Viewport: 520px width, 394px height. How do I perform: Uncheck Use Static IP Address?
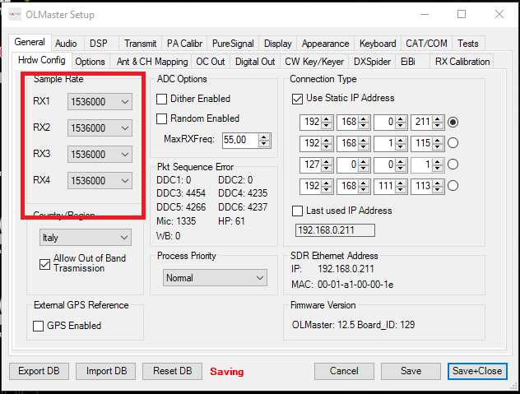point(297,99)
